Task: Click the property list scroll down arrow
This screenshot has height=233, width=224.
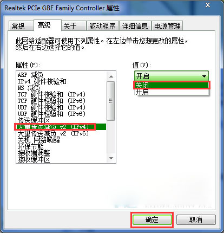Action: (x=111, y=158)
